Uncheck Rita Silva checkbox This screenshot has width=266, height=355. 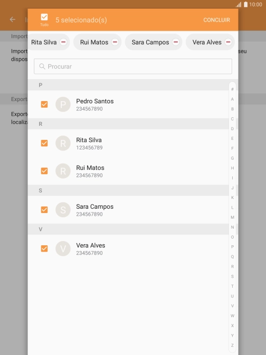[44, 143]
